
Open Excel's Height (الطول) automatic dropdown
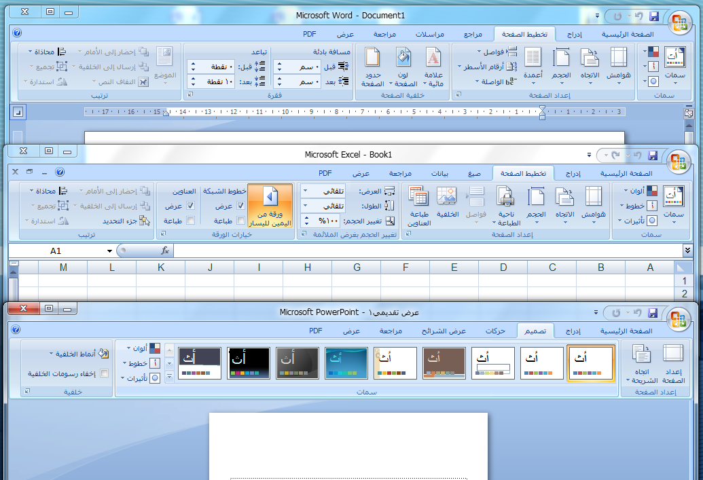(306, 206)
